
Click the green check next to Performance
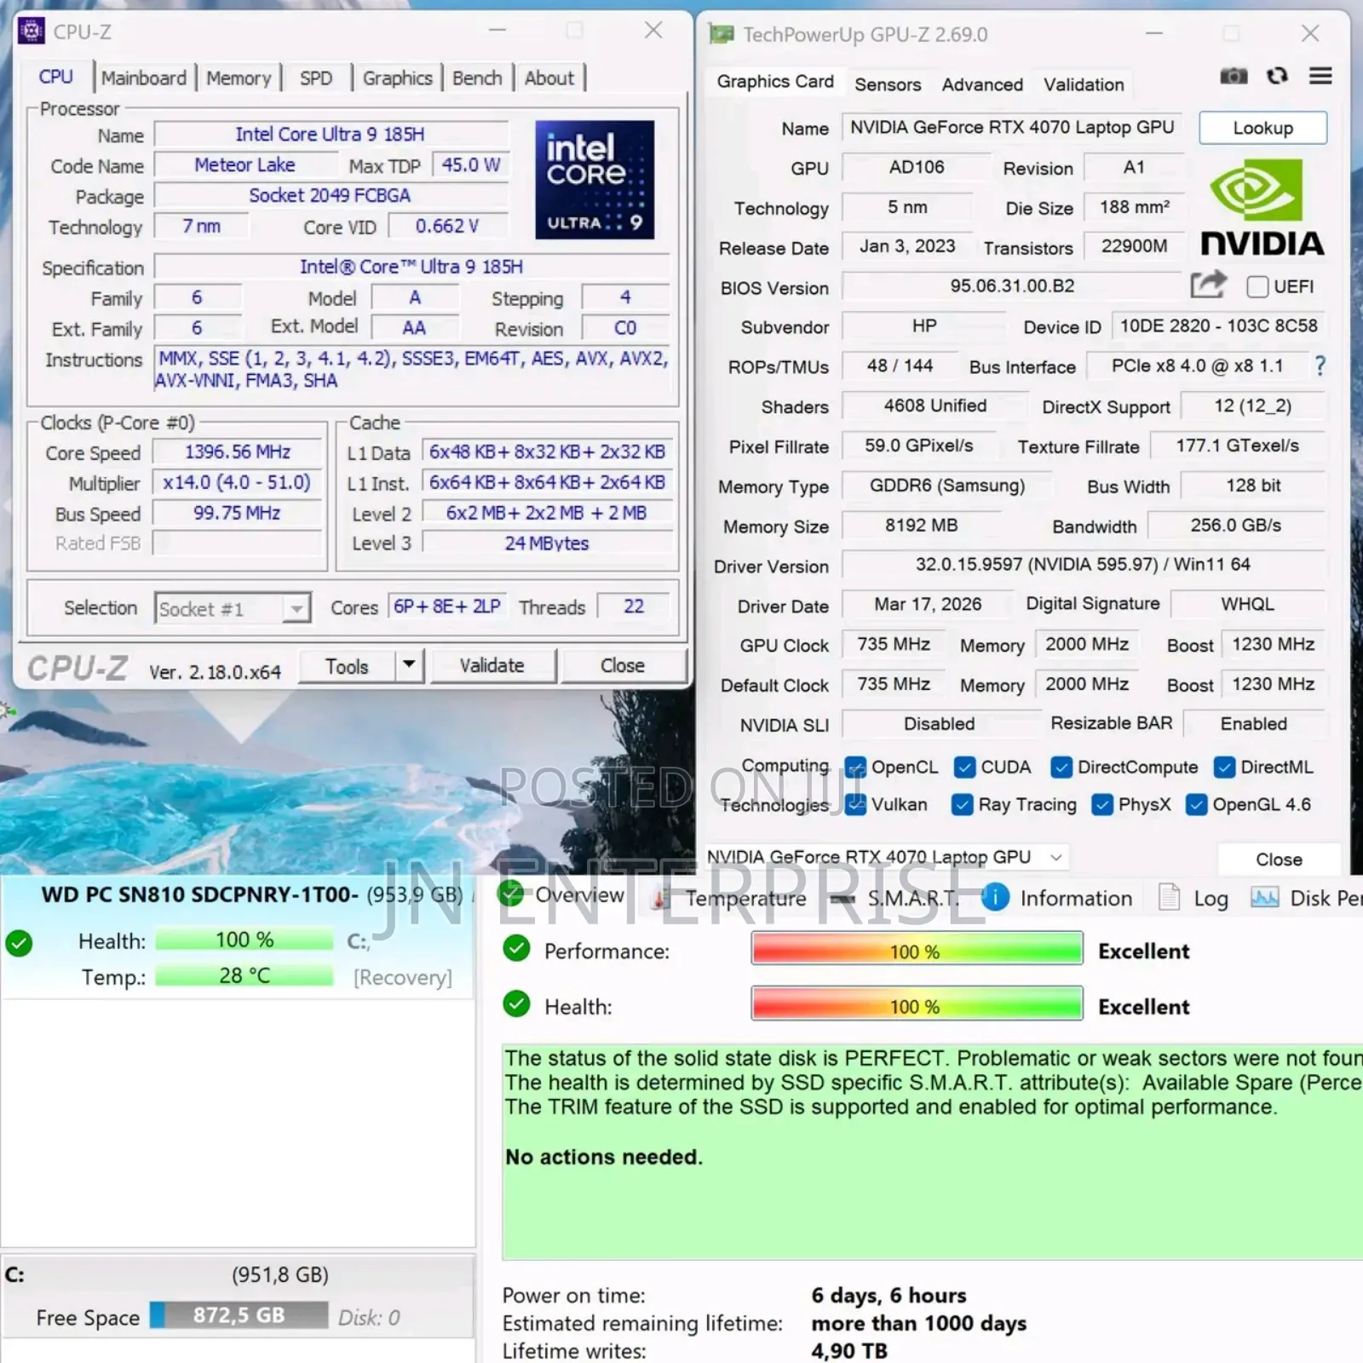pyautogui.click(x=516, y=949)
